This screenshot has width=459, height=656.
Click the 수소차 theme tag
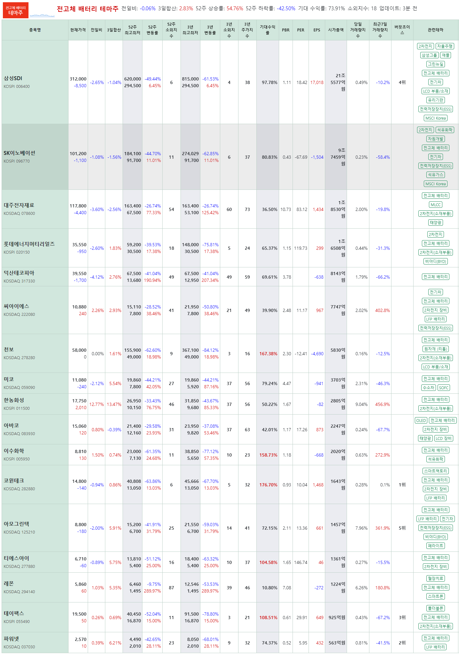coord(428,388)
